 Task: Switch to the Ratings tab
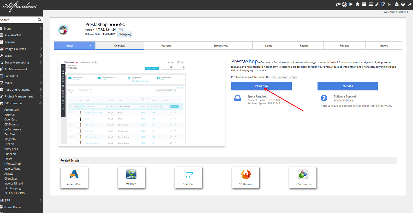click(x=304, y=46)
